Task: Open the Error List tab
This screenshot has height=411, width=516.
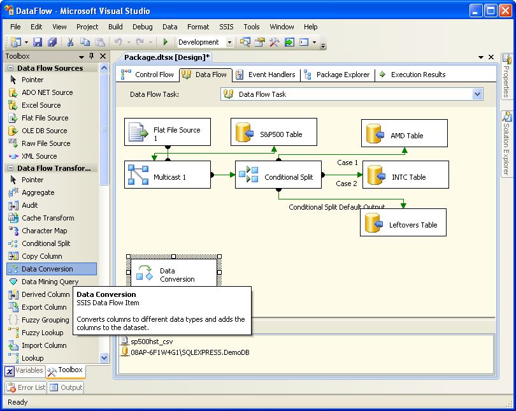Action: 26,387
